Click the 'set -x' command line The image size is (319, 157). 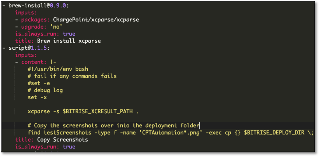coord(37,97)
